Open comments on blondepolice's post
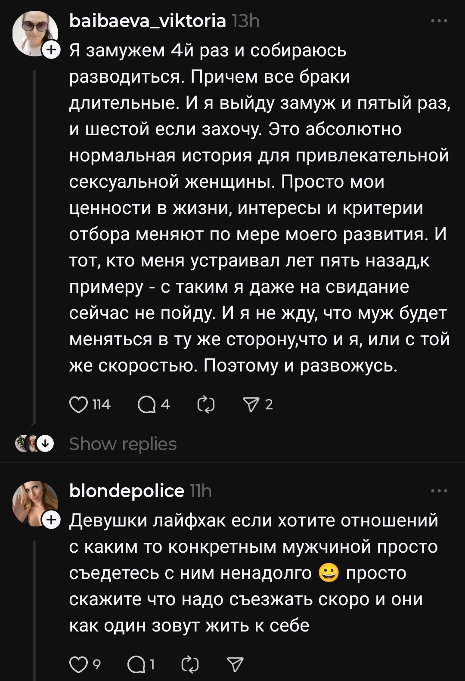 pos(136,665)
